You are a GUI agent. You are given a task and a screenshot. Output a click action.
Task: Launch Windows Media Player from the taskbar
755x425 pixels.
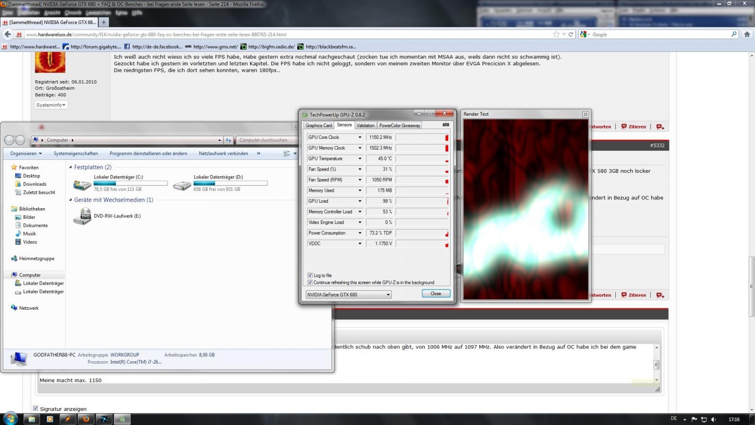tap(50, 419)
